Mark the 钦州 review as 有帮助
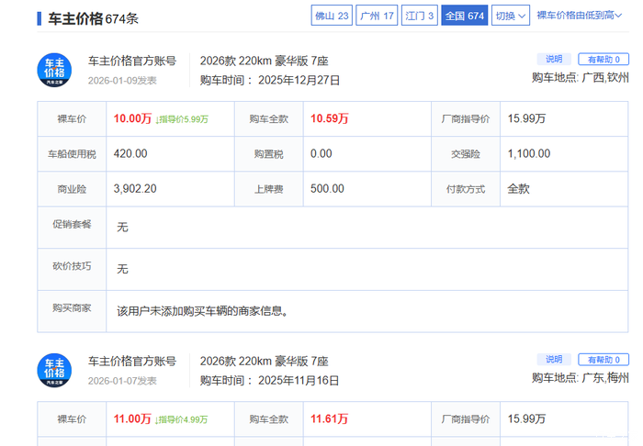 (x=604, y=60)
